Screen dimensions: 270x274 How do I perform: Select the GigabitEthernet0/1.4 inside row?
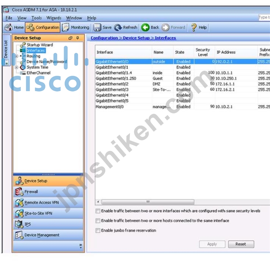(x=183, y=73)
